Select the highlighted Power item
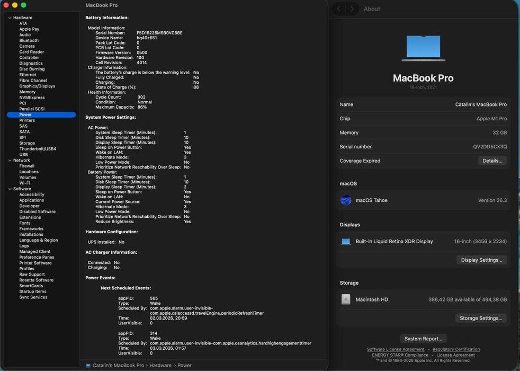520x371 pixels. click(x=41, y=114)
